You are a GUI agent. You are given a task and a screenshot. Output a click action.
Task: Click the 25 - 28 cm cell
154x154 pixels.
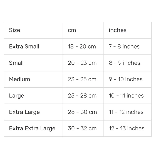[82, 96]
